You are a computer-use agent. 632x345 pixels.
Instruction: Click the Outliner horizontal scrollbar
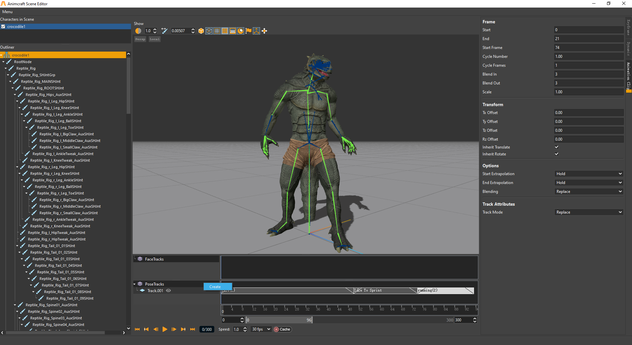(55, 333)
